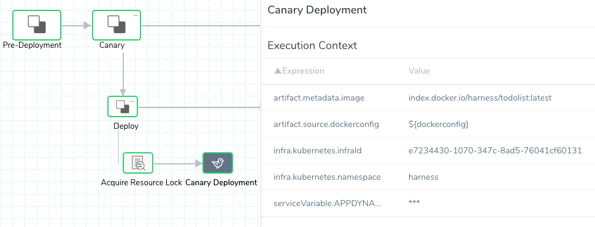
Task: Select the Pre-Deployment phase node icon
Action: point(37,25)
